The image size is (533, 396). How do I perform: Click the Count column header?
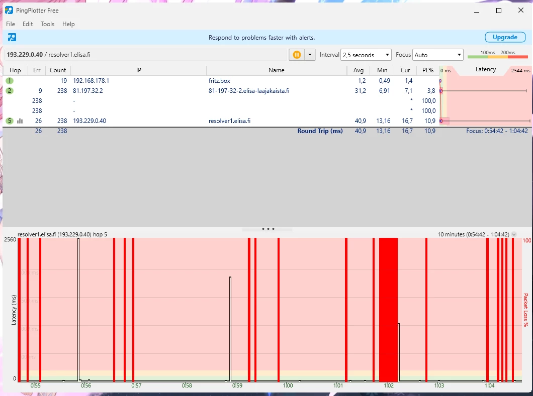pos(58,70)
